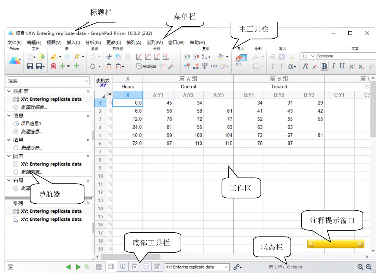Collapse the 布局 section in navigator
Viewport: 380px width, 276px height.
9,180
